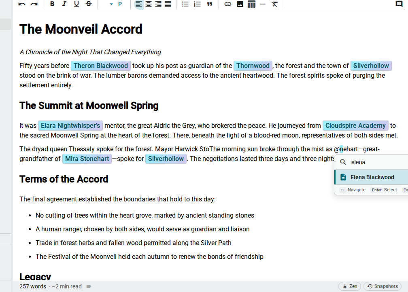
Task: Open the paragraph style dropdown
Action: [116, 4]
